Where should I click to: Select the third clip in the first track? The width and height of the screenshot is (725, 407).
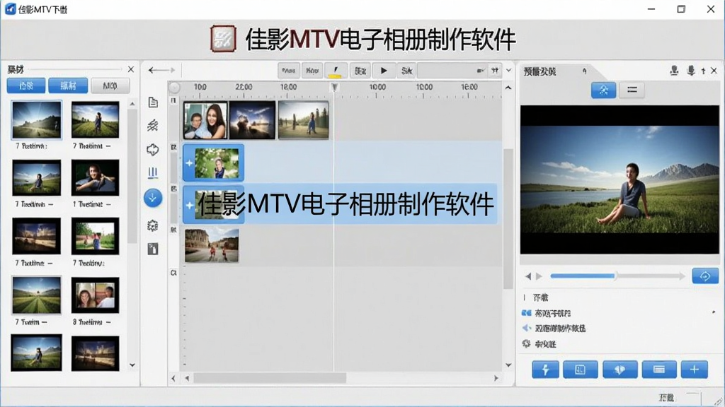click(x=303, y=120)
